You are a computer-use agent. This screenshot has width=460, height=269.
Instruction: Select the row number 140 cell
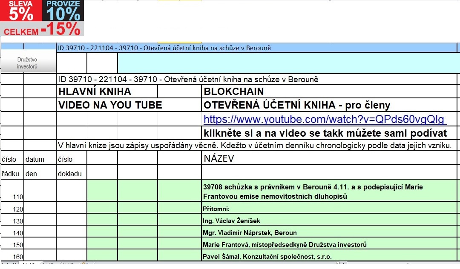12,232
